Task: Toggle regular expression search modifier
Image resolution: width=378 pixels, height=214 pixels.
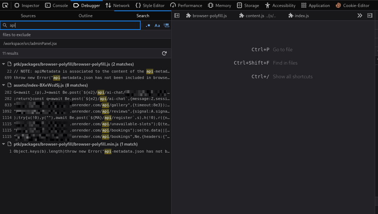Action: click(x=148, y=25)
